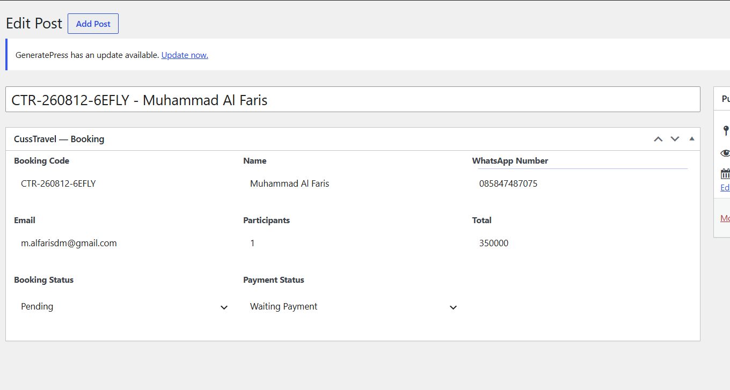Click the WhatsApp Number label
This screenshot has width=730, height=390.
pyautogui.click(x=510, y=161)
